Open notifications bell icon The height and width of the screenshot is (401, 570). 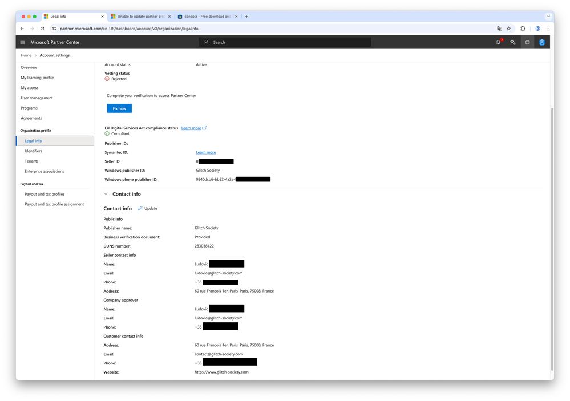pyautogui.click(x=498, y=42)
